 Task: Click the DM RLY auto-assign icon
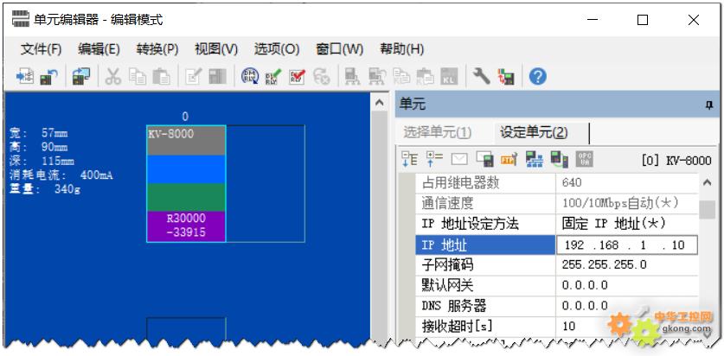pos(250,77)
